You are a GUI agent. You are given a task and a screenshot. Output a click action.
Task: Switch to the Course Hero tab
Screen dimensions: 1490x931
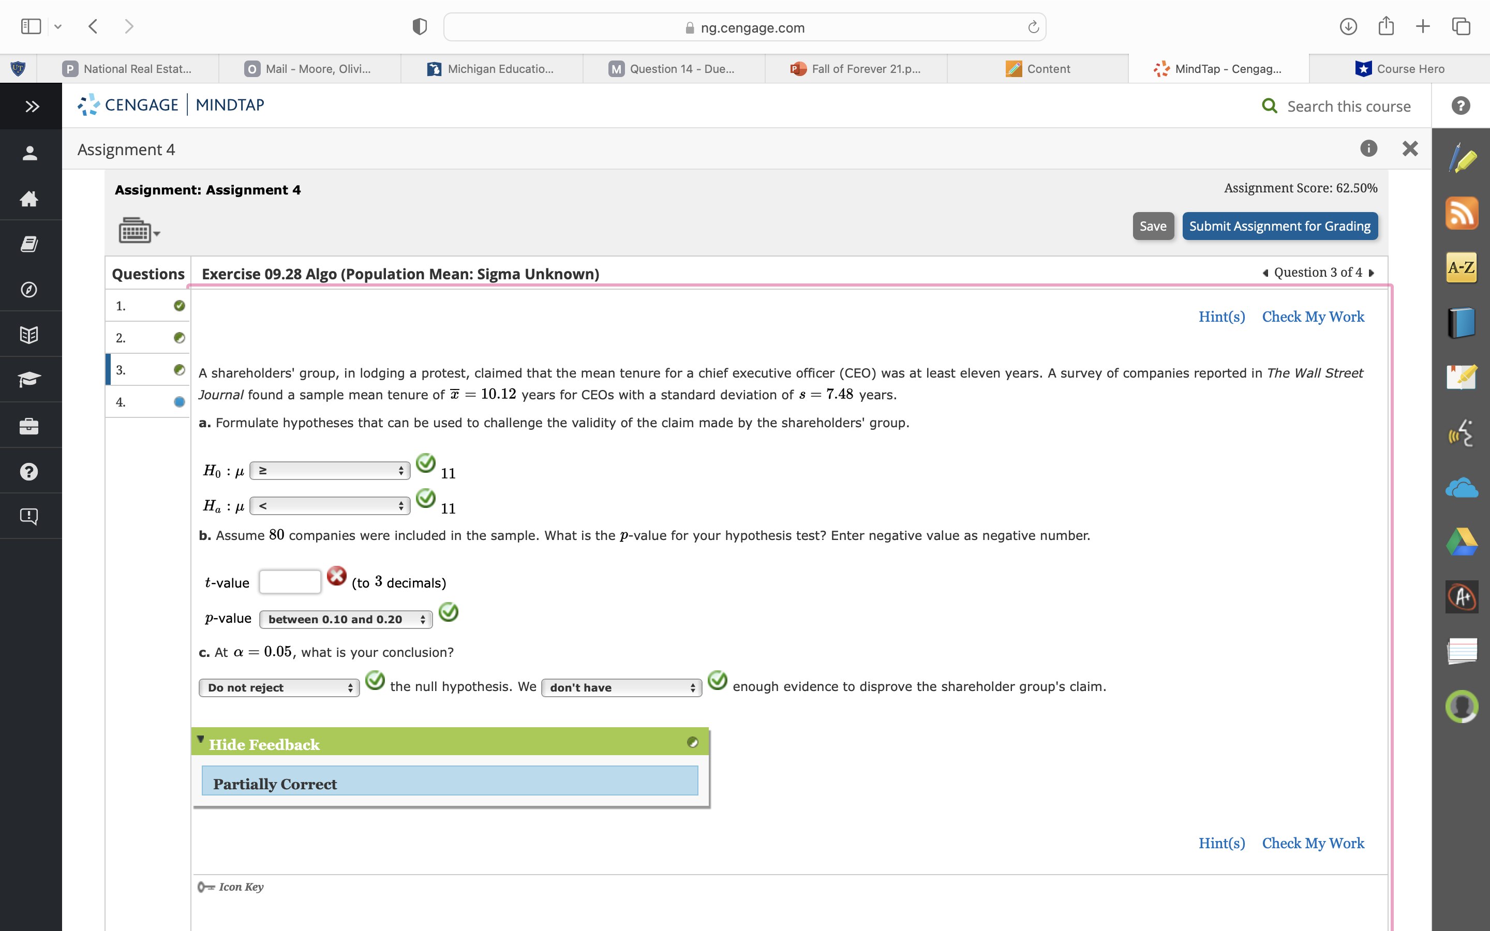[1399, 69]
